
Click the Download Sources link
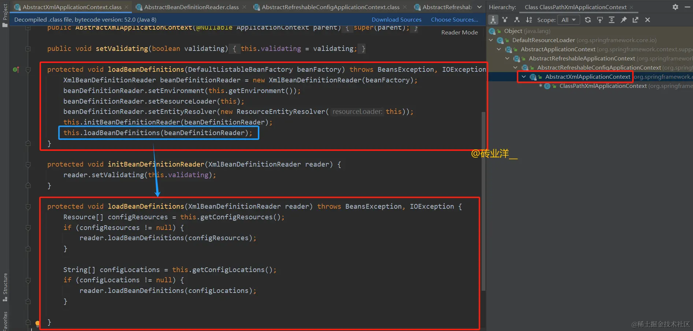coord(396,20)
